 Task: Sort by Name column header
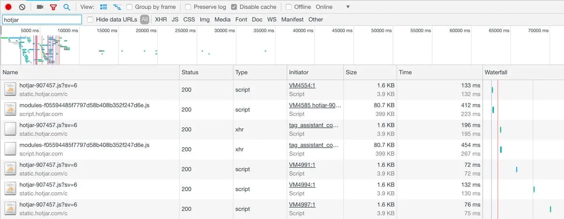click(x=90, y=72)
